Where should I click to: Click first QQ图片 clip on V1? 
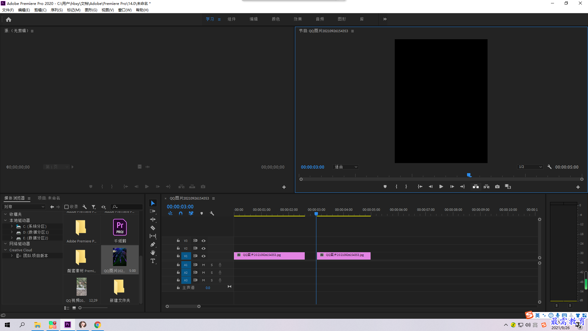pos(269,256)
